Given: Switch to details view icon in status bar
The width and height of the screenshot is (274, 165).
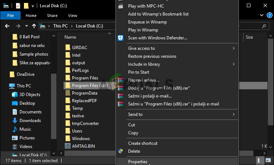Looking at the screenshot, I should pyautogui.click(x=260, y=160).
